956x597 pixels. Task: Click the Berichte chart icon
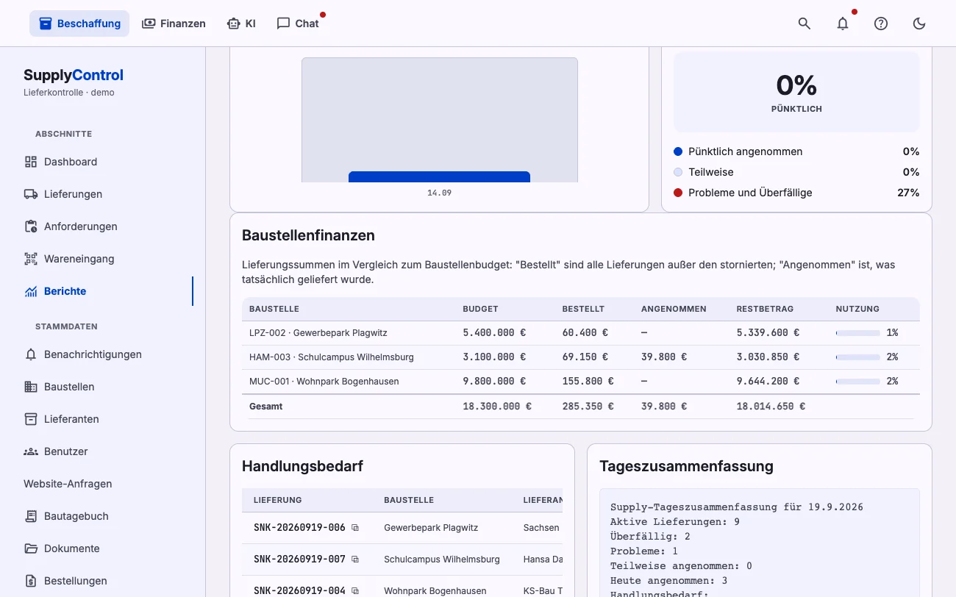[31, 291]
